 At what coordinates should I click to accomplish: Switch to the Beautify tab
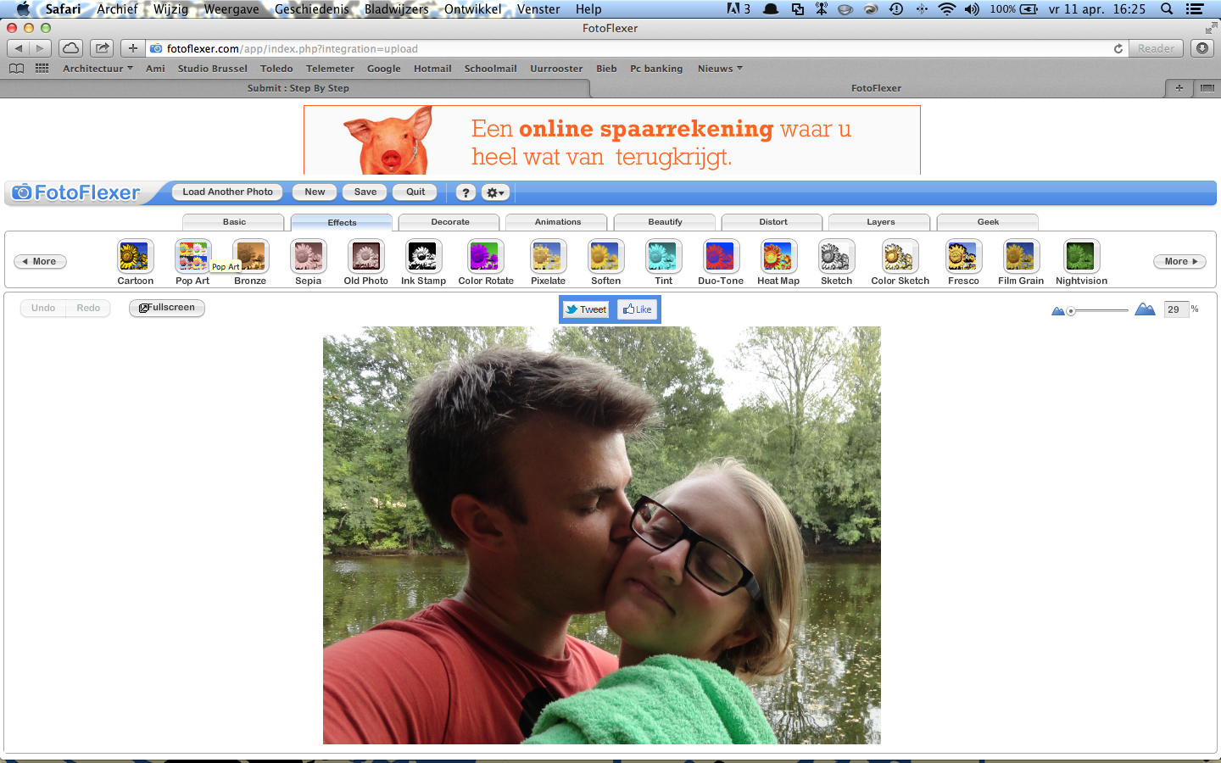pos(666,222)
